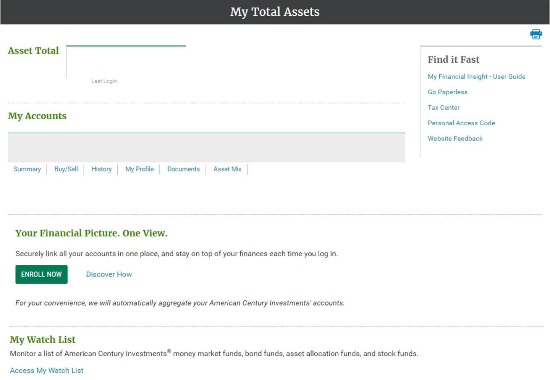The height and width of the screenshot is (380, 550).
Task: Click the My Total Assets header bar
Action: point(275,12)
